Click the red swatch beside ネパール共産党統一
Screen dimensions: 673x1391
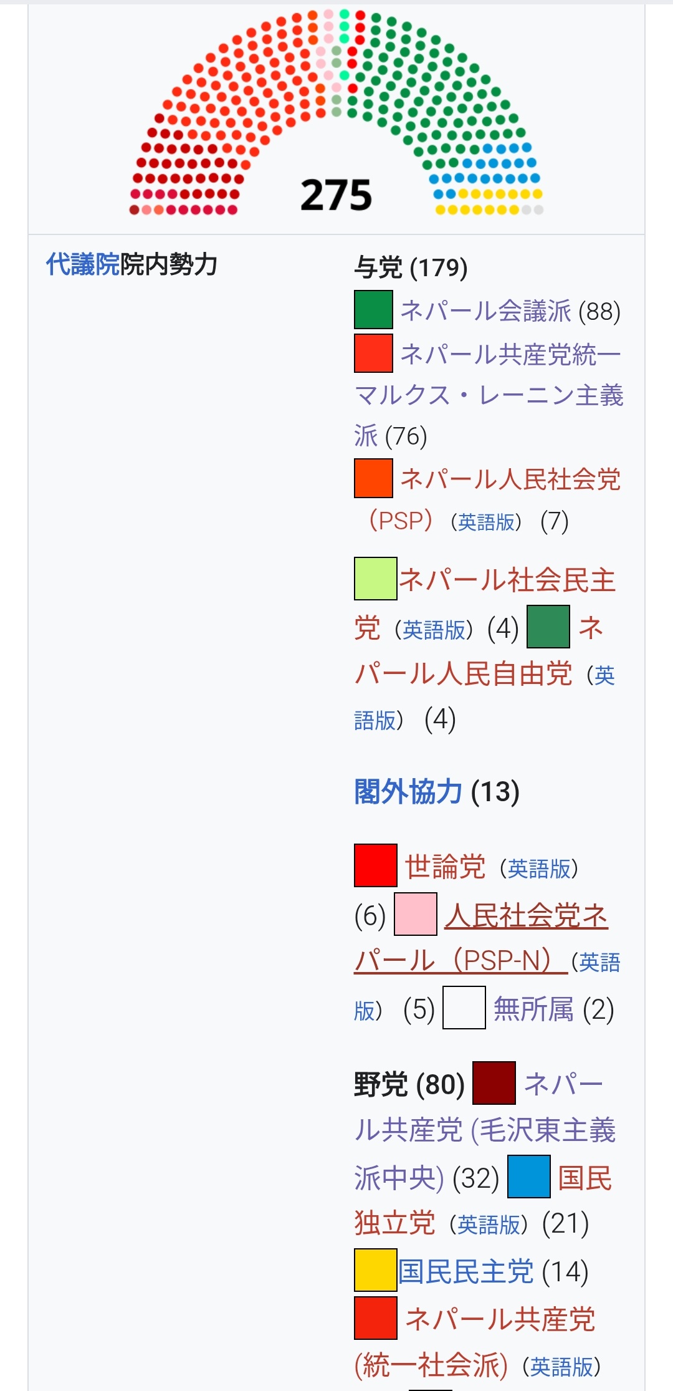(373, 353)
